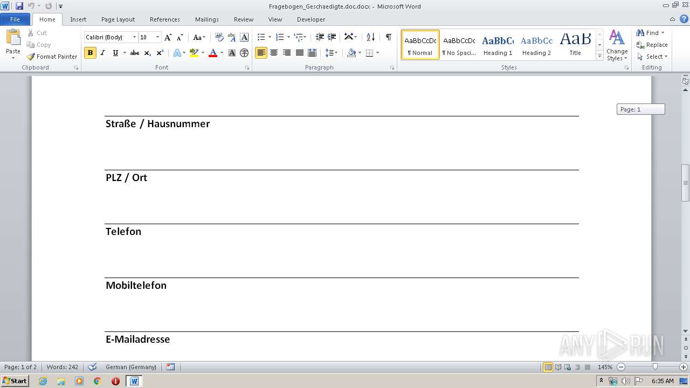
Task: Apply the Heading 1 style
Action: tap(498, 45)
